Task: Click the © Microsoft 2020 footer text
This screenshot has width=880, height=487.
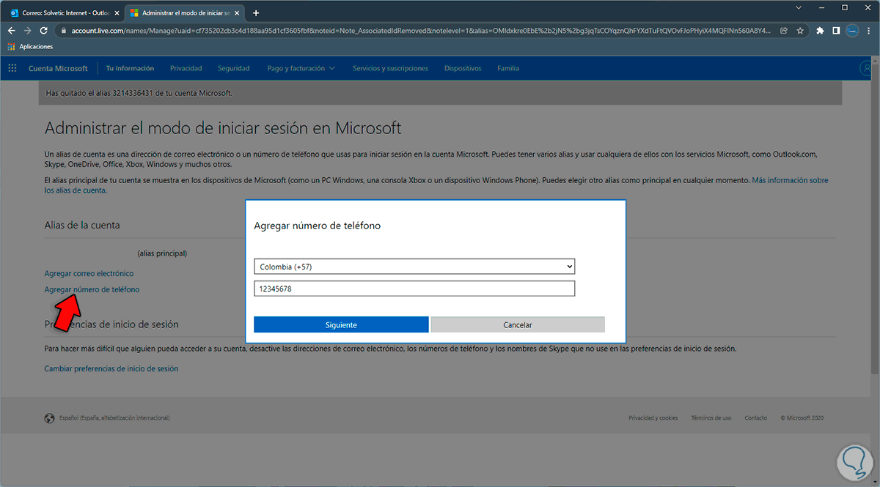Action: point(802,418)
